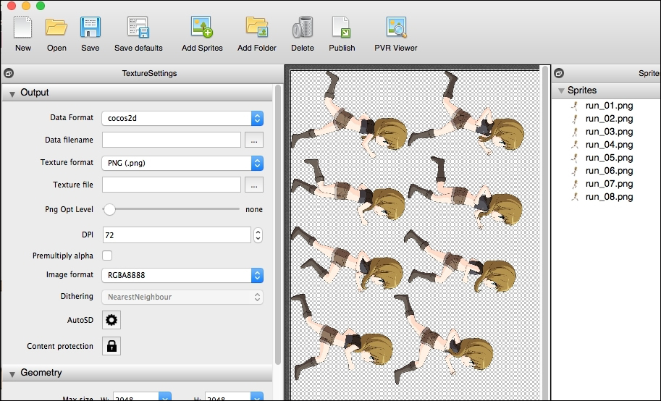This screenshot has width=661, height=401.
Task: Click the Png Opt Level slider handle
Action: [x=109, y=209]
